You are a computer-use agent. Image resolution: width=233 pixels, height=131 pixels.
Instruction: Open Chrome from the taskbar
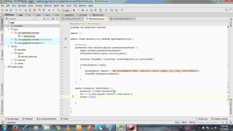point(58,128)
